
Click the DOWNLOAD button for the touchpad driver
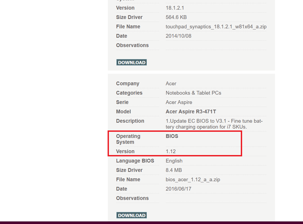[132, 62]
